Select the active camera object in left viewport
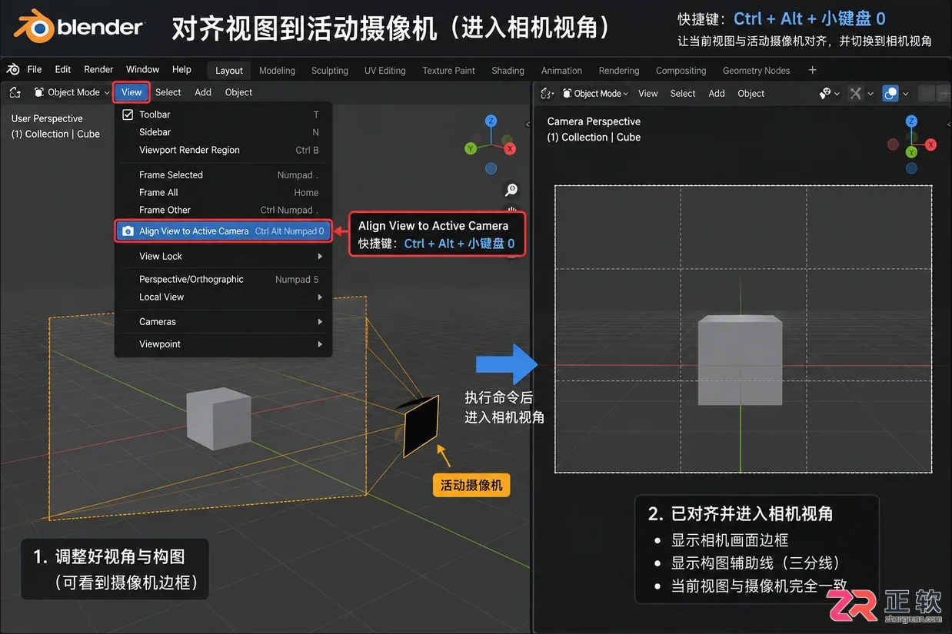The image size is (952, 634). 421,426
